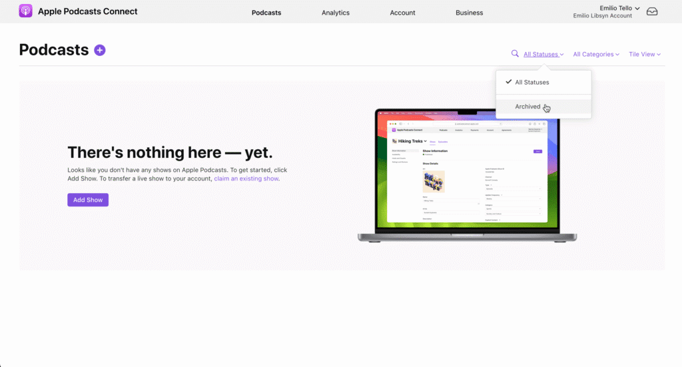Viewport: 682px width, 367px height.
Task: Follow the claim an existing show link
Action: tap(246, 179)
